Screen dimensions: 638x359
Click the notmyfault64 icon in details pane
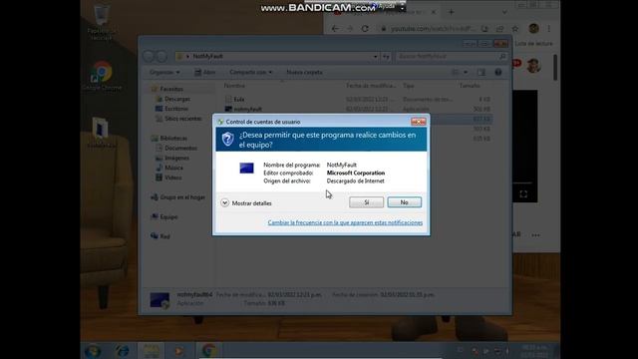click(159, 300)
